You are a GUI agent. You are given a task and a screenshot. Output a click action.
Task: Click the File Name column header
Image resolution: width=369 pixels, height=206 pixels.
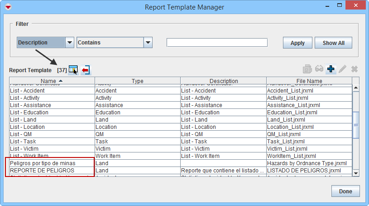[x=309, y=81]
